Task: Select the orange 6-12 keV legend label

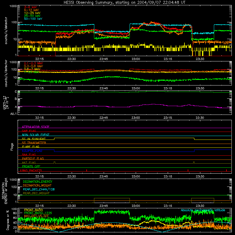Action: (x=31, y=10)
